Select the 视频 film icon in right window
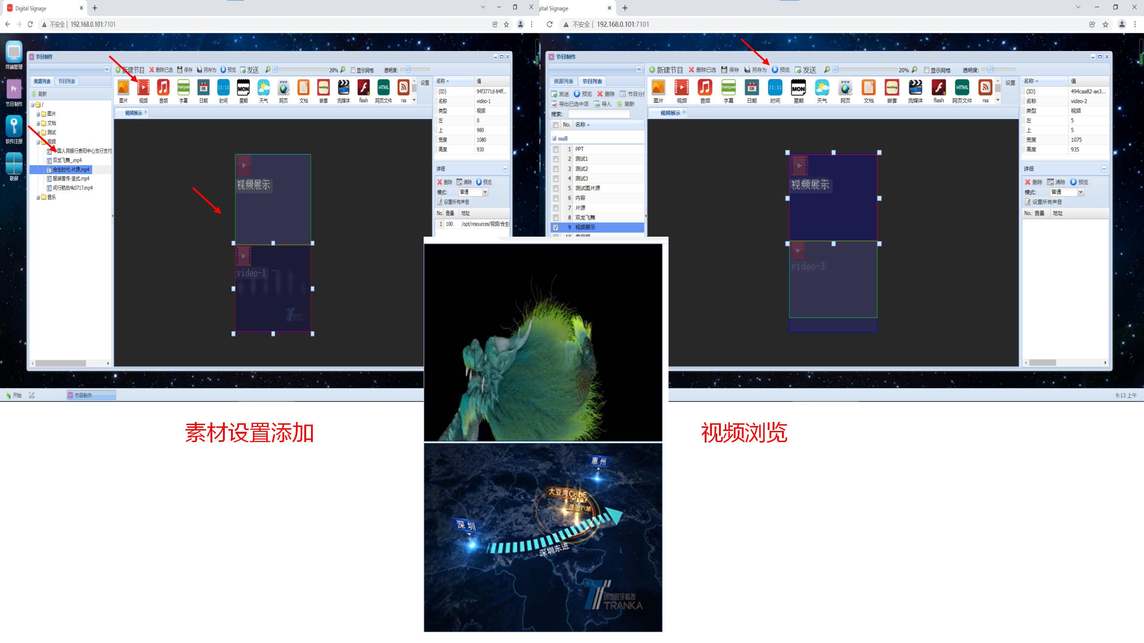This screenshot has width=1144, height=643. point(681,88)
